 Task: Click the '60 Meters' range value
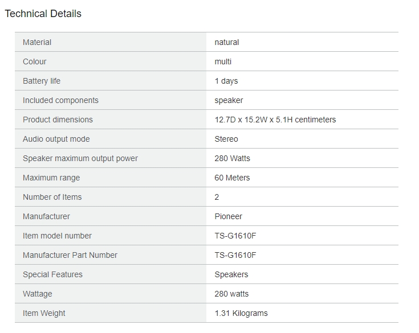pyautogui.click(x=232, y=178)
